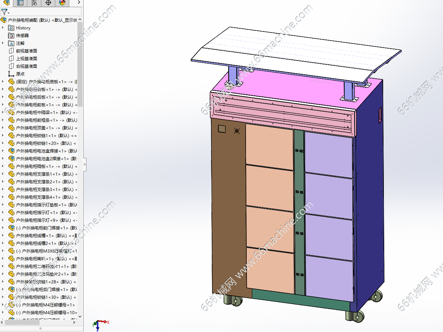Viewport: 443px width, 332px height.
Task: Open the feature tree filter dropdown
Action: 5,12
